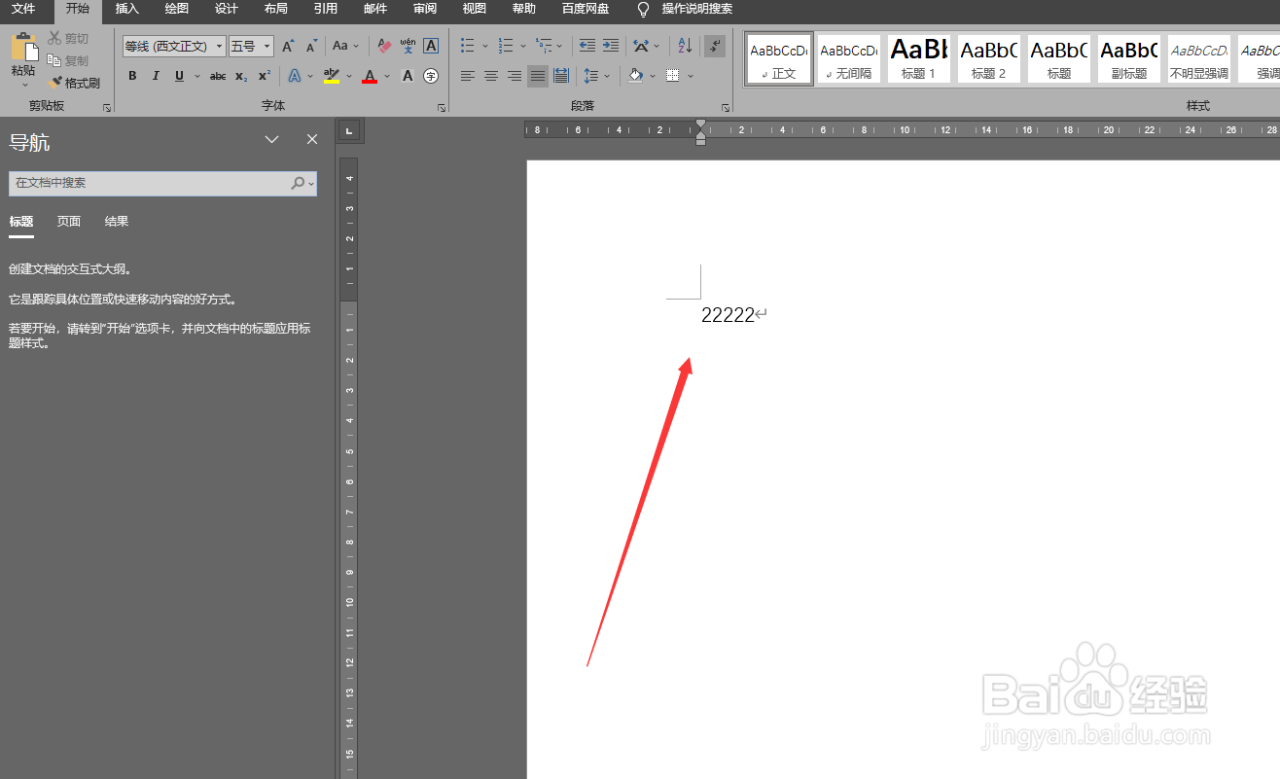Switch to the 百度网盘 tab

point(586,9)
